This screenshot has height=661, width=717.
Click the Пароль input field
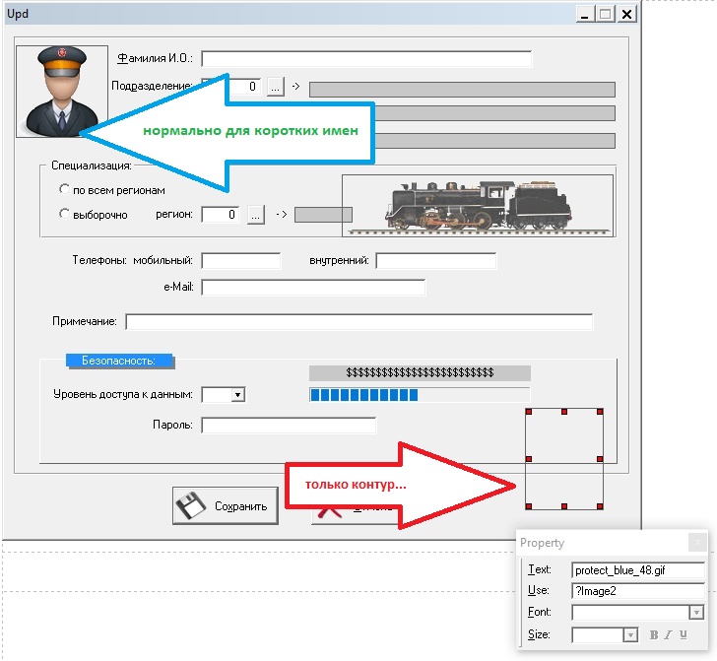(x=289, y=426)
